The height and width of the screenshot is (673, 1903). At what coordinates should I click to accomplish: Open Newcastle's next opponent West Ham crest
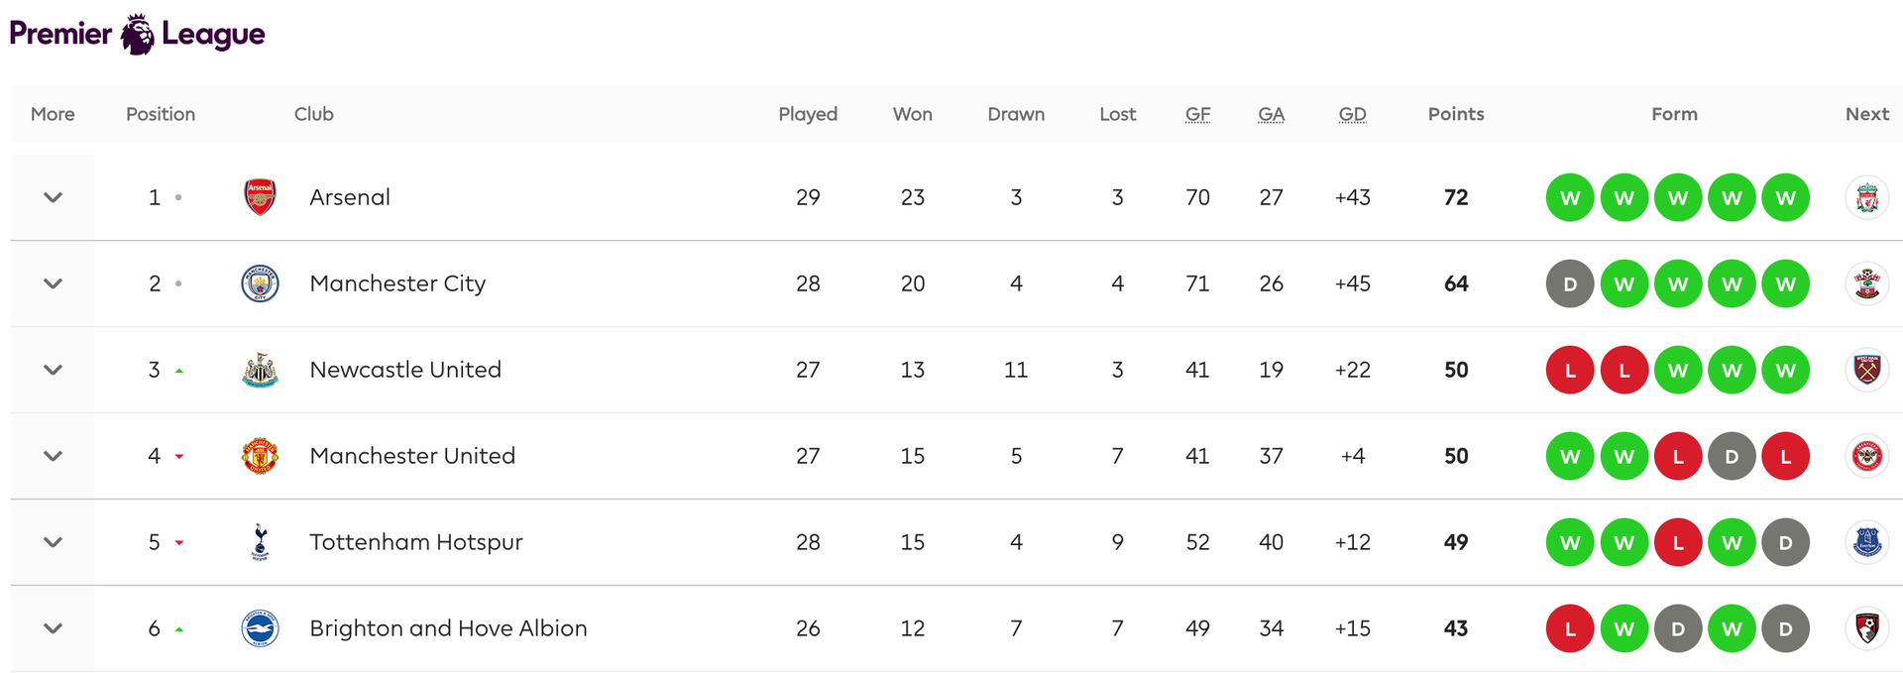(x=1867, y=370)
